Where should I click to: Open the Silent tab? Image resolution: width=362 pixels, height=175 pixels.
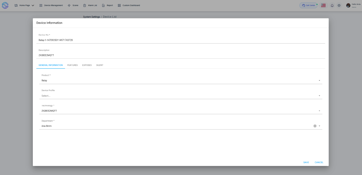click(100, 65)
